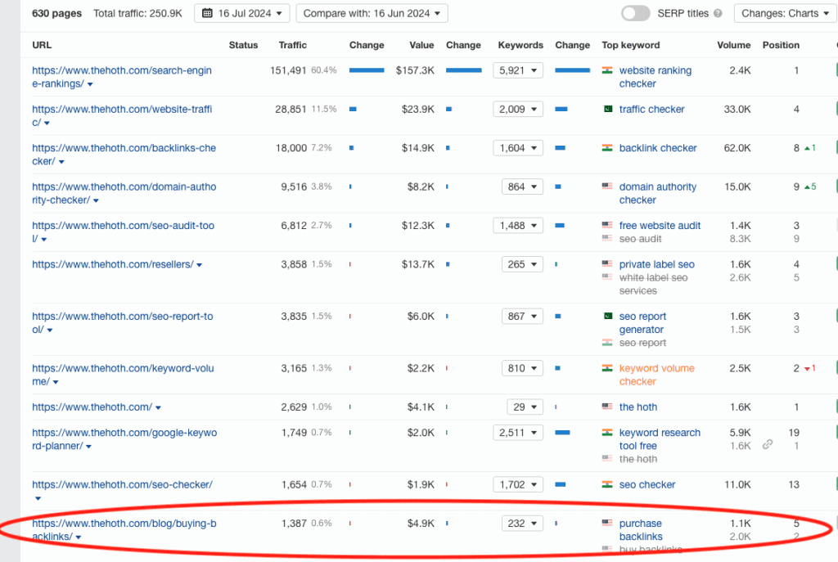Open the Changes: Charts dropdown
Viewport: 838px width, 562px height.
[780, 13]
